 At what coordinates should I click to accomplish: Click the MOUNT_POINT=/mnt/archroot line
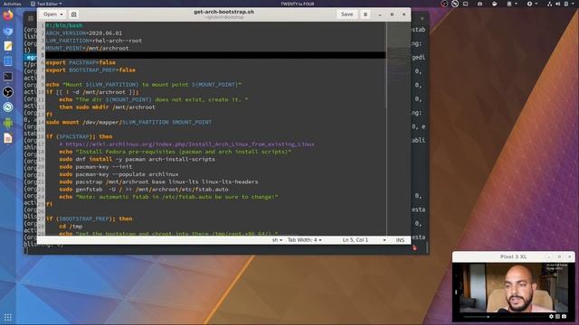pyautogui.click(x=87, y=48)
